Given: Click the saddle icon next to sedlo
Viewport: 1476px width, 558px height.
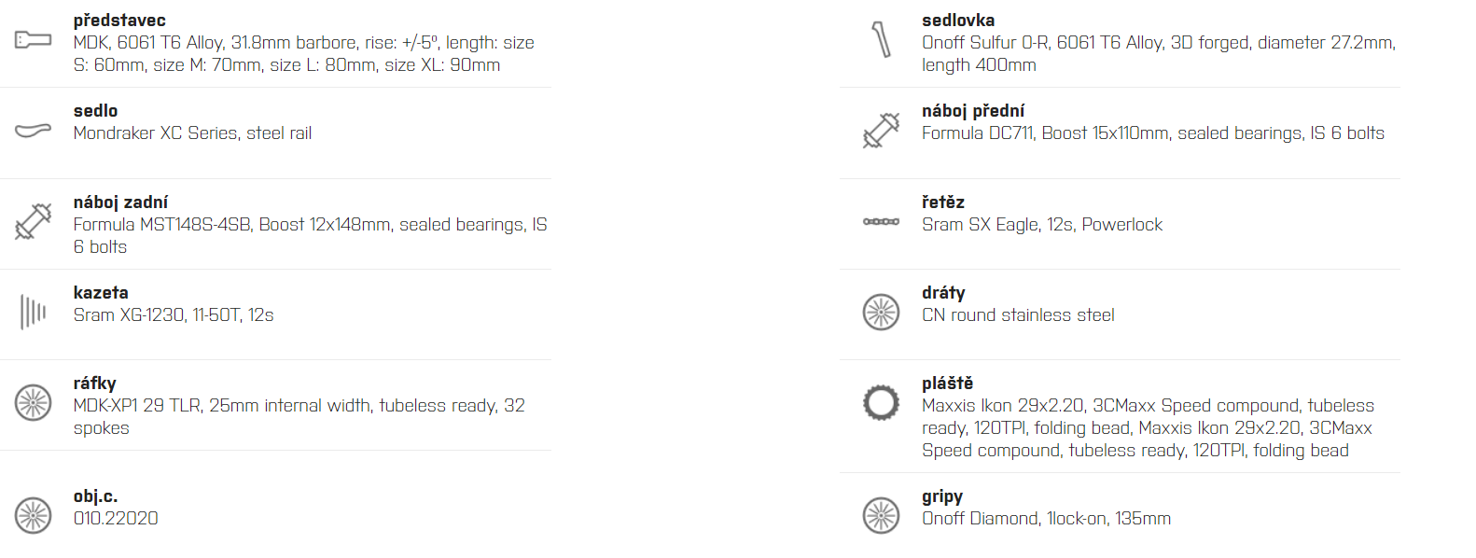Looking at the screenshot, I should tap(33, 130).
